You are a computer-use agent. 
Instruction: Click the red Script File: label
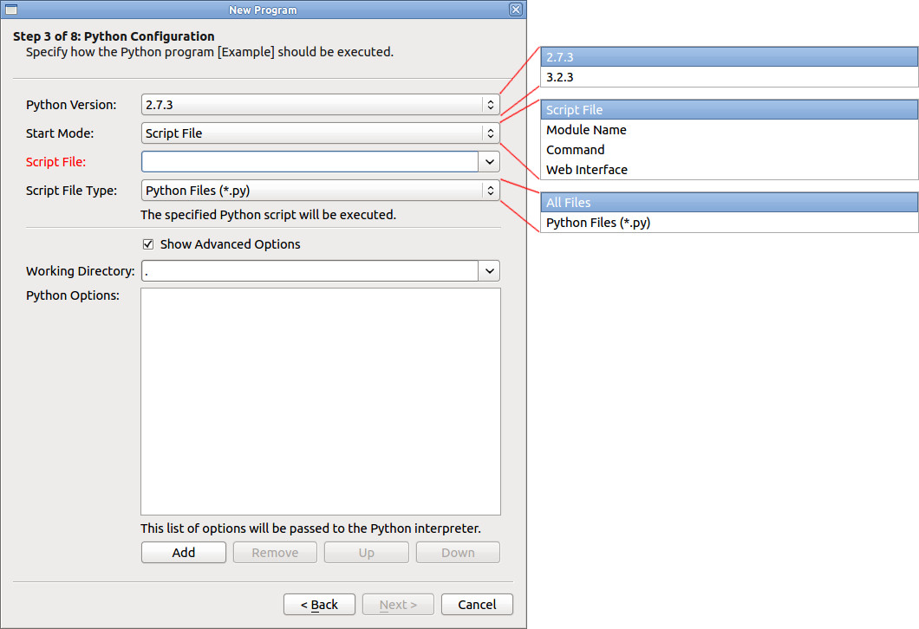pos(55,162)
